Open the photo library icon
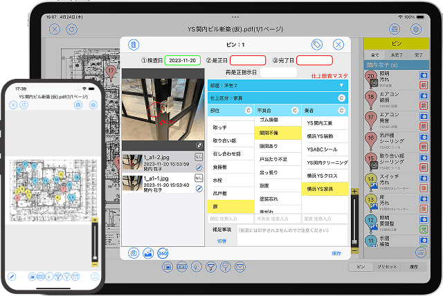 (148, 253)
